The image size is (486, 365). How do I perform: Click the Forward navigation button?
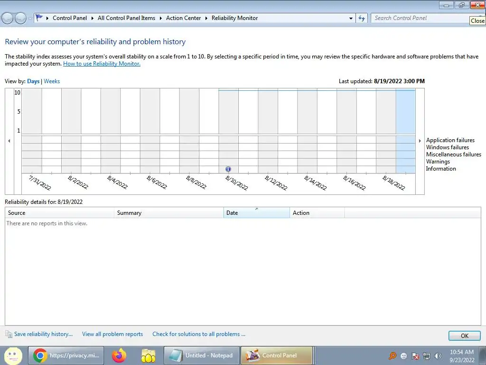(20, 19)
